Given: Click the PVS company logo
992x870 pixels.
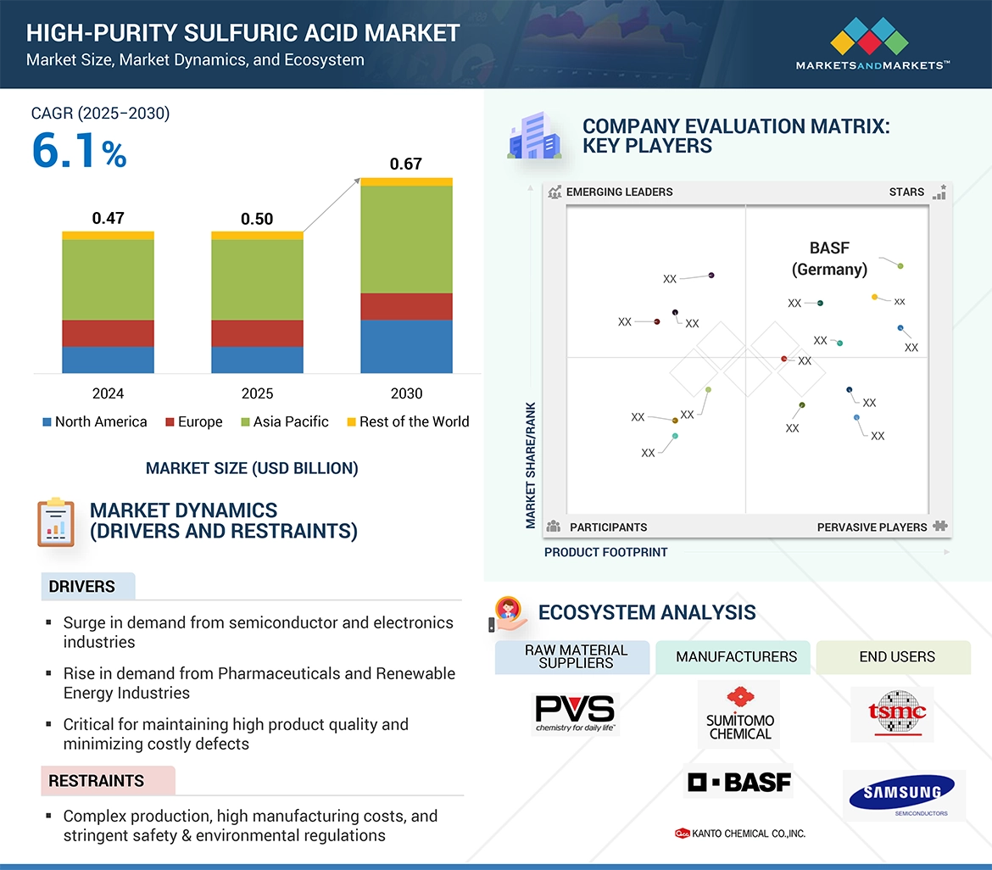Looking at the screenshot, I should 576,714.
